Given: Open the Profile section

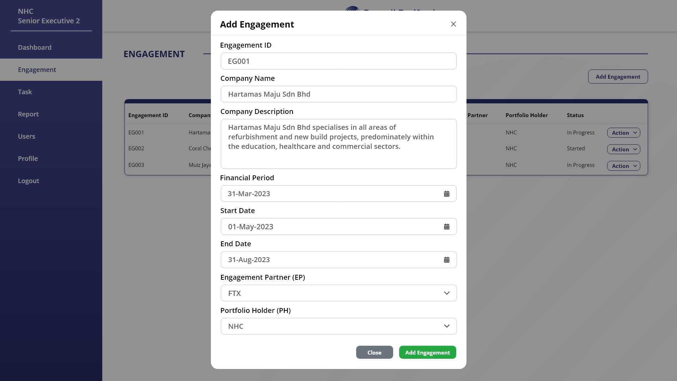Looking at the screenshot, I should tap(28, 158).
